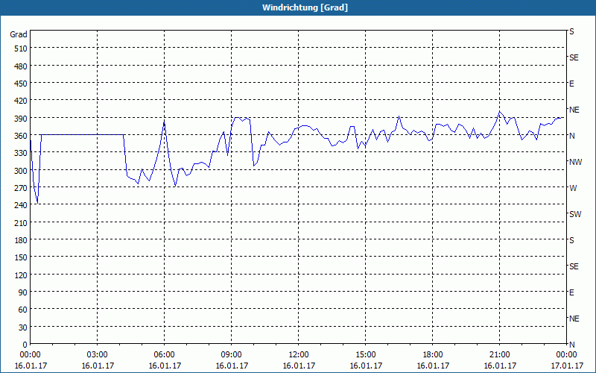Click the 360 y-axis label
Screen dimensions: 596x373
tap(21, 136)
